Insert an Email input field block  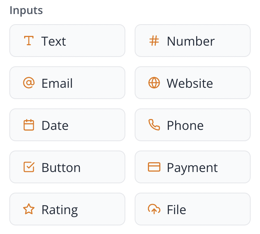[x=67, y=83]
